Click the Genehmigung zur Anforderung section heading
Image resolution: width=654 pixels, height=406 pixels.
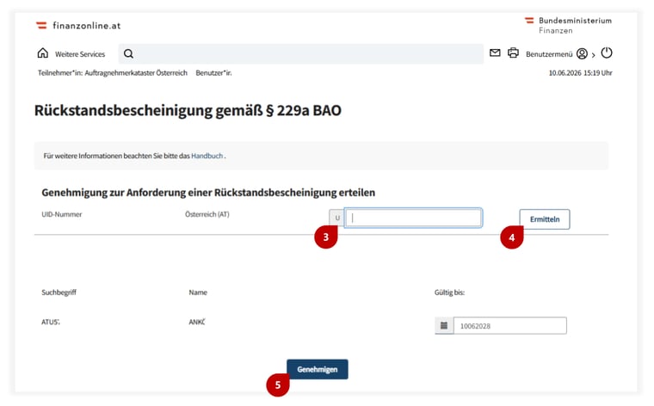(208, 193)
